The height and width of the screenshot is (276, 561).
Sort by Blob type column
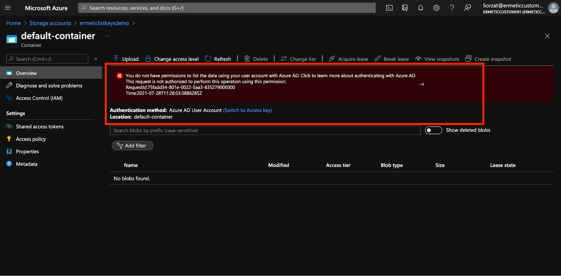[x=391, y=165]
